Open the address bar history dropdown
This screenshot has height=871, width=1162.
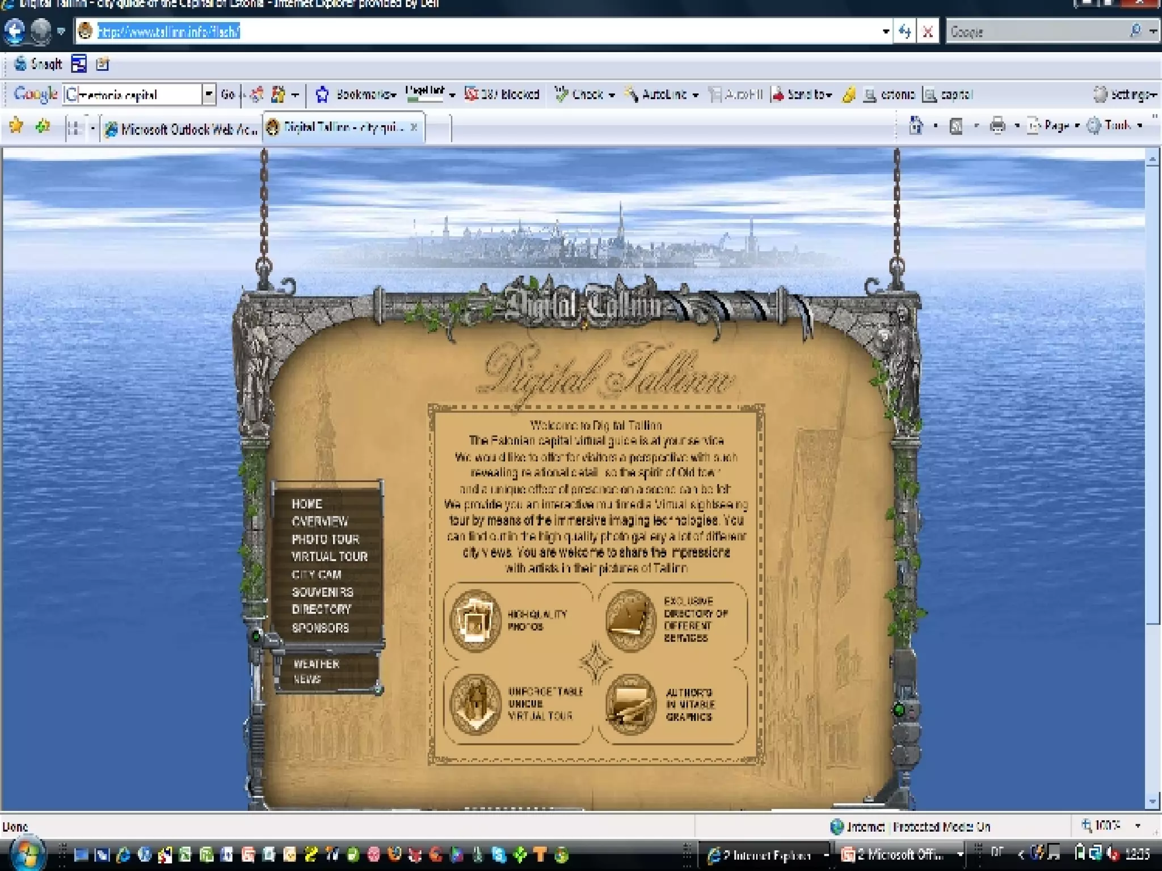[886, 32]
